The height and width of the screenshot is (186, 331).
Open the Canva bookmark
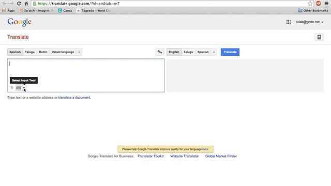coord(65,10)
